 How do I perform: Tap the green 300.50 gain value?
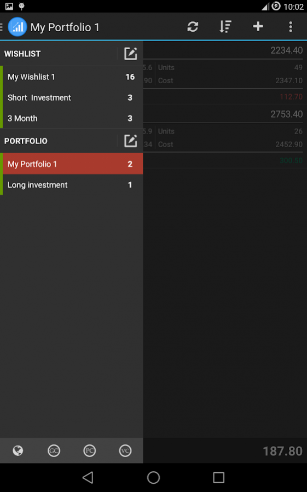point(291,160)
